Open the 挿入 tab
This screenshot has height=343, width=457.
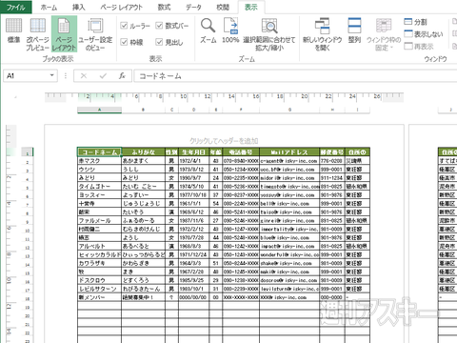click(78, 7)
